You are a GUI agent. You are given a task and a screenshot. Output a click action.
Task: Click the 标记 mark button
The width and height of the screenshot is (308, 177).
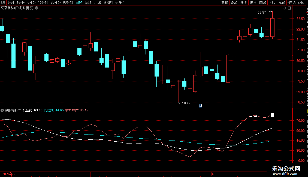(x=282, y=2)
